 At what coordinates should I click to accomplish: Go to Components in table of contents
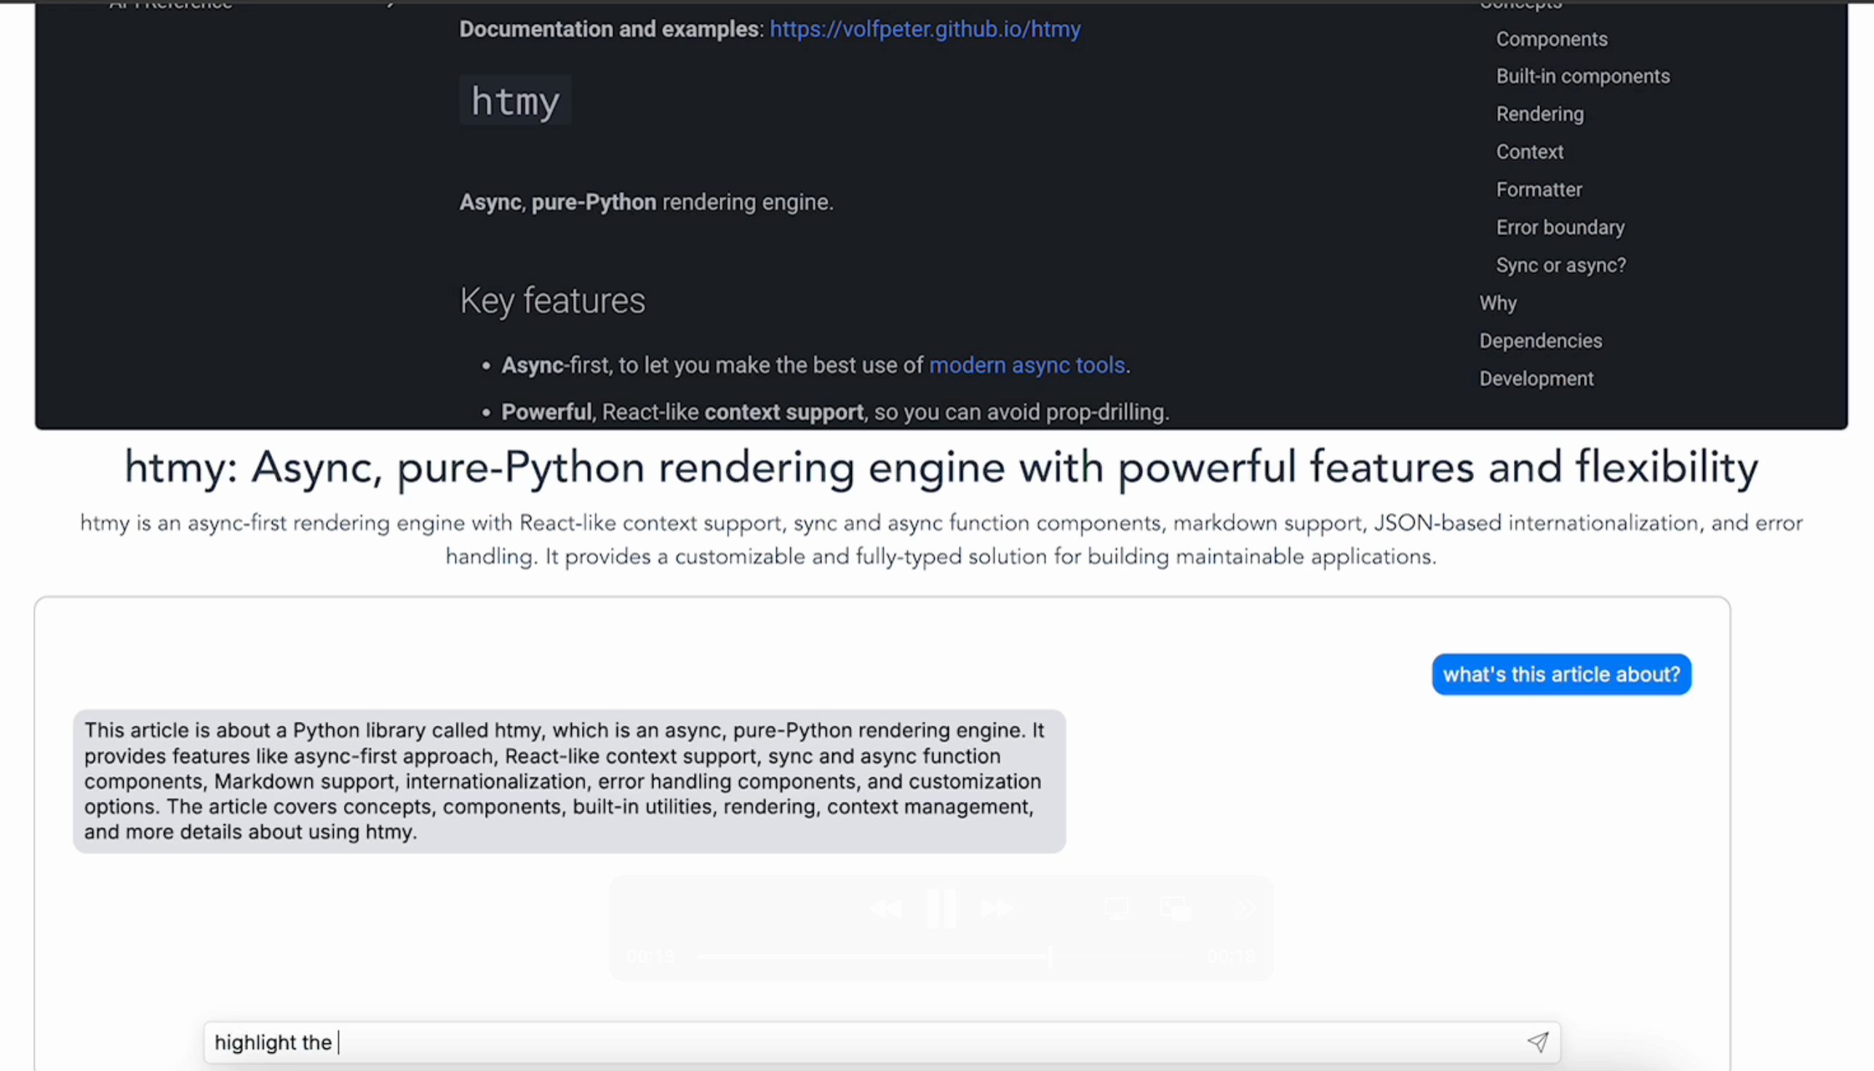tap(1551, 39)
